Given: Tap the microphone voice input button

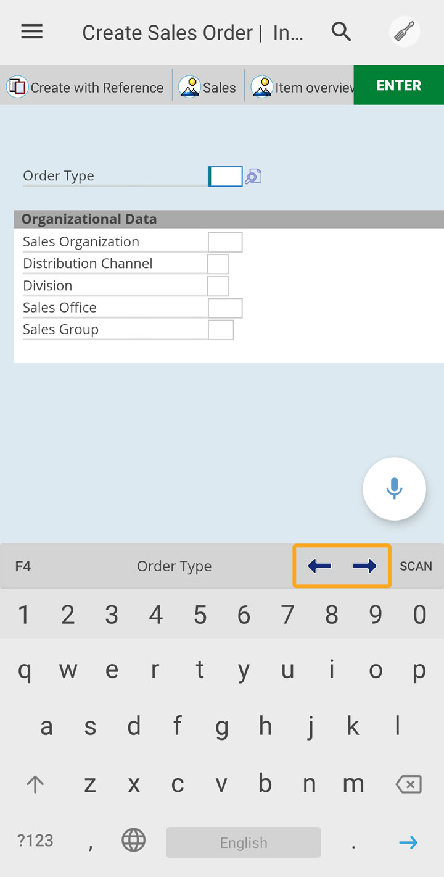Looking at the screenshot, I should [394, 489].
